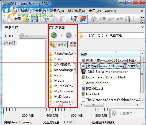This screenshot has height=125, width=146.
Task: Select the DNF安装包 folder
Action: 60,65
